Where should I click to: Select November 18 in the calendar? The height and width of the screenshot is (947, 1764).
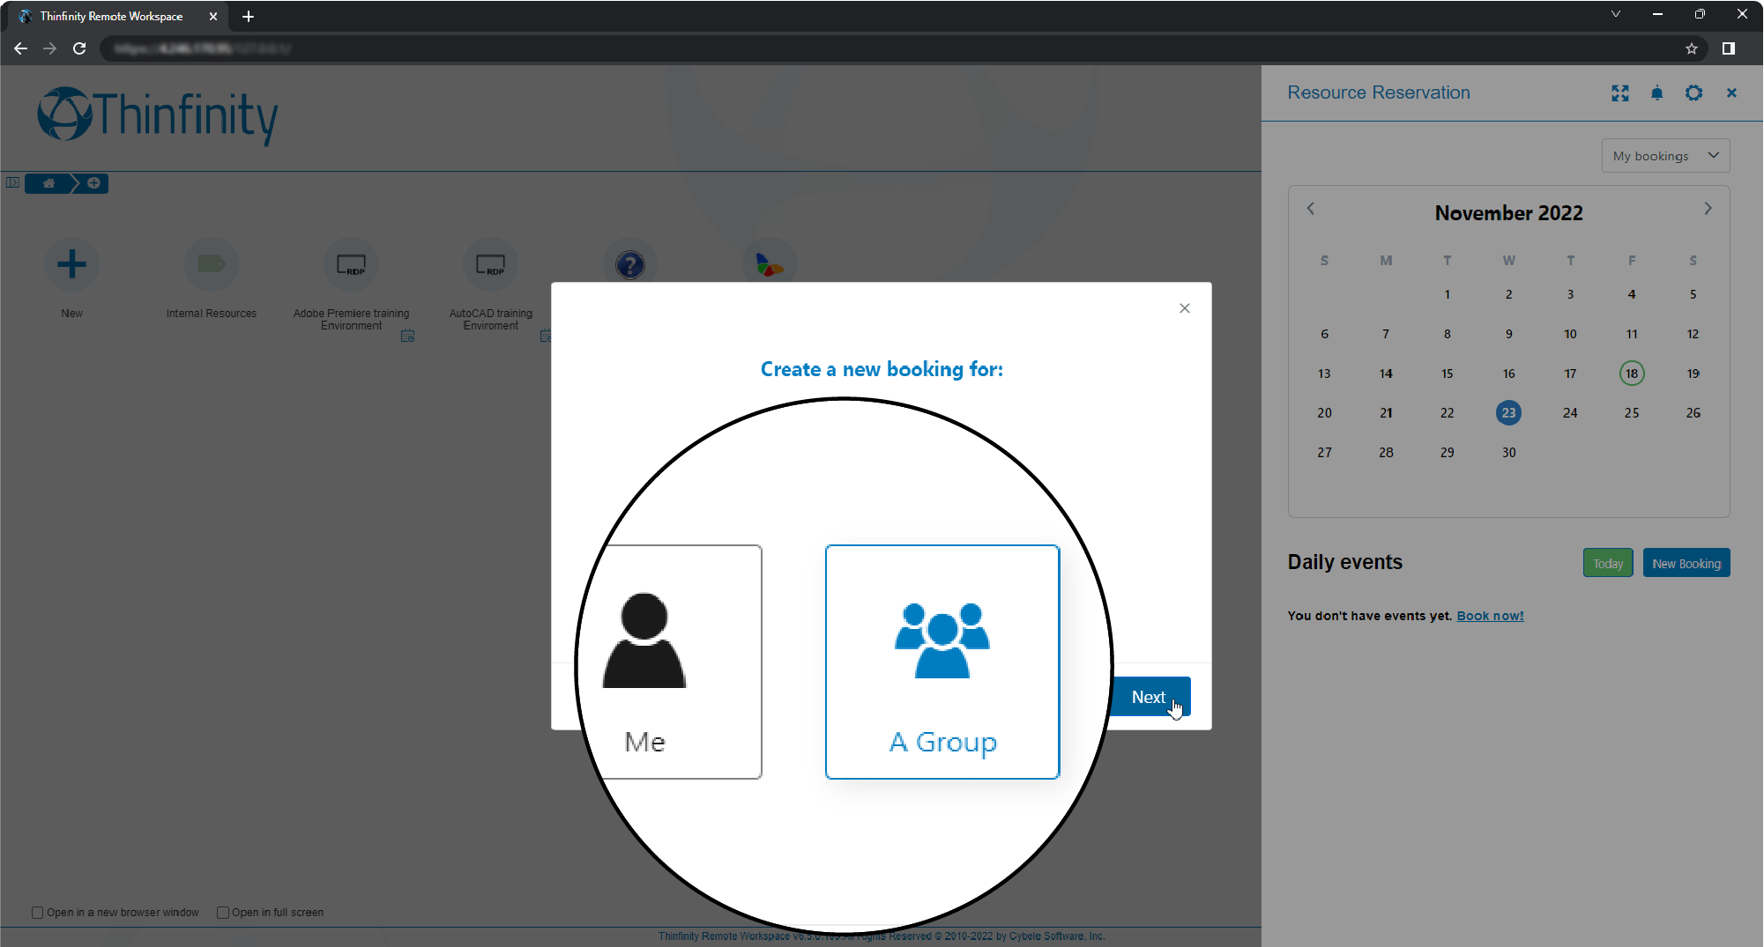1632,373
